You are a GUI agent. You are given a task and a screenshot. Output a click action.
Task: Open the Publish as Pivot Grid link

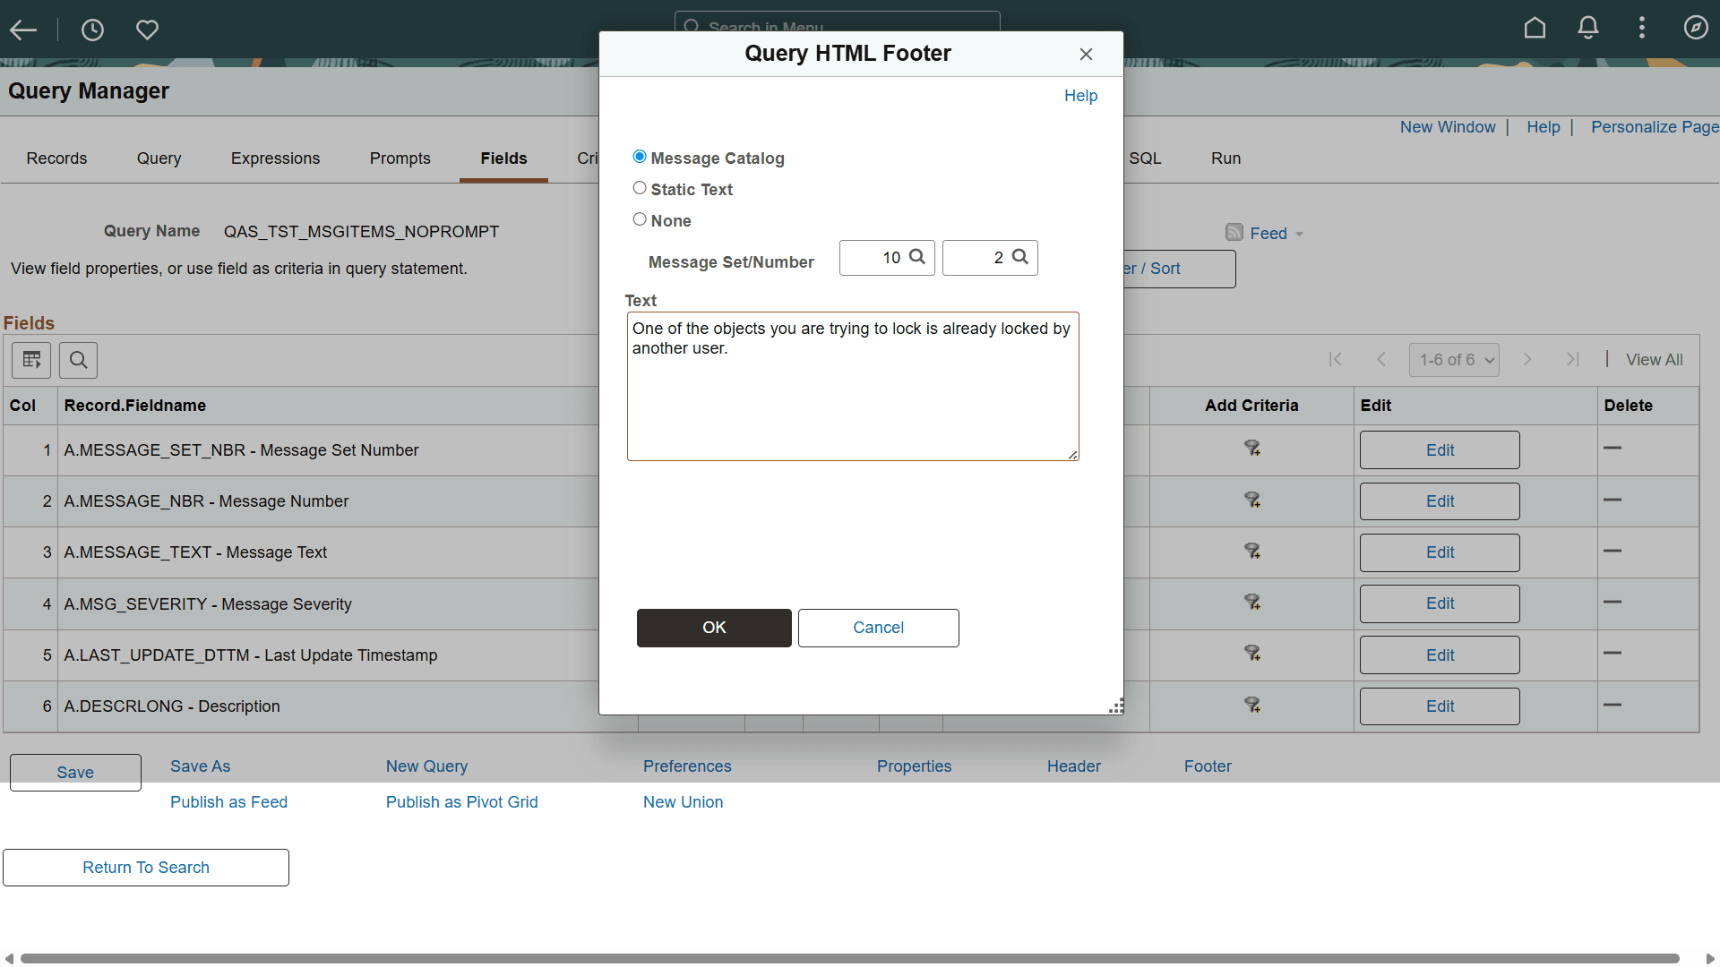coord(461,801)
